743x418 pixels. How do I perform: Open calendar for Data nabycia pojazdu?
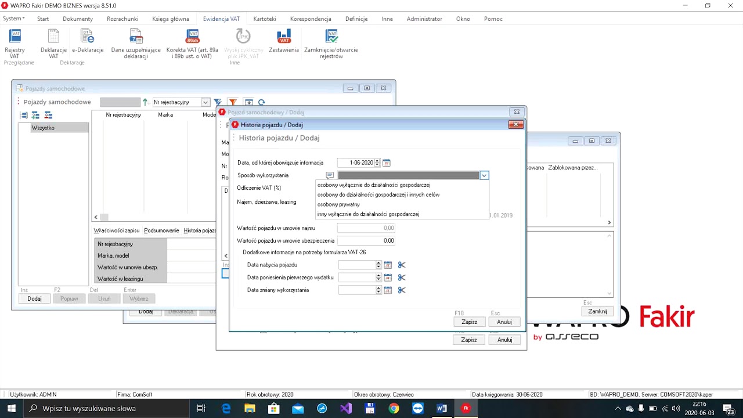click(388, 265)
